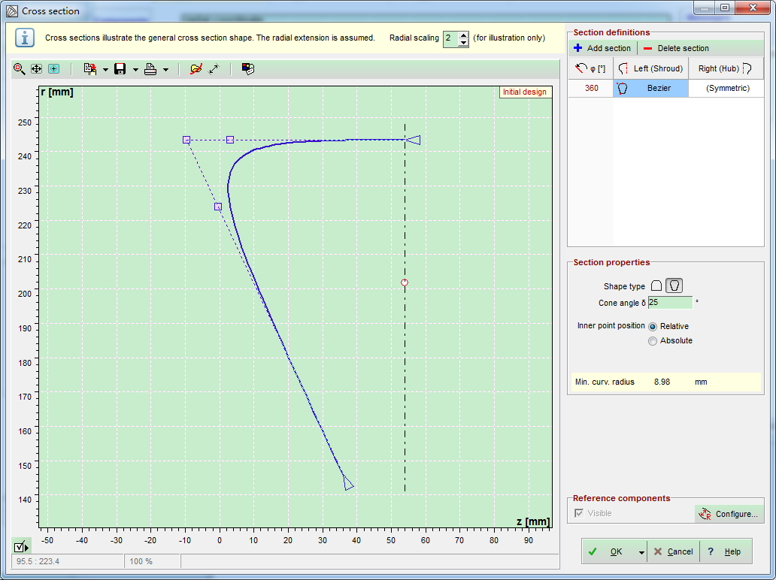
Task: Choose the Bezier trapezoid shape type
Action: point(674,285)
